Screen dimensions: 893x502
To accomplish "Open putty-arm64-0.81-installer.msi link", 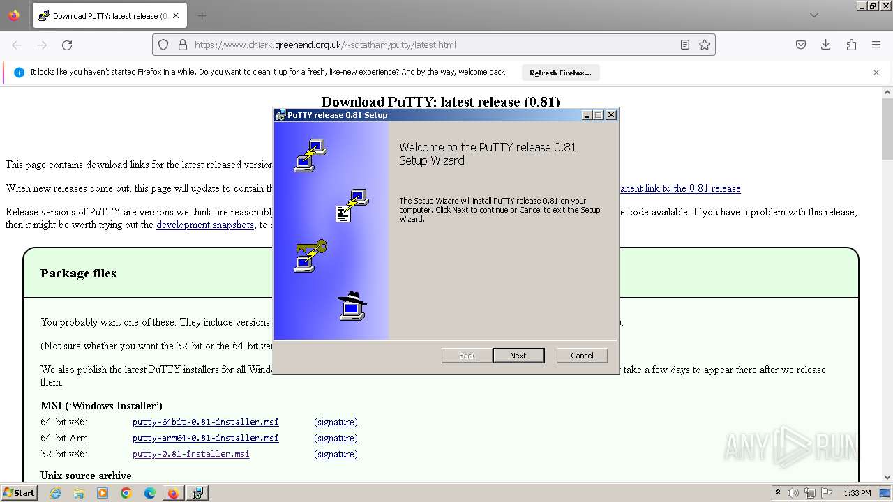I will point(206,438).
